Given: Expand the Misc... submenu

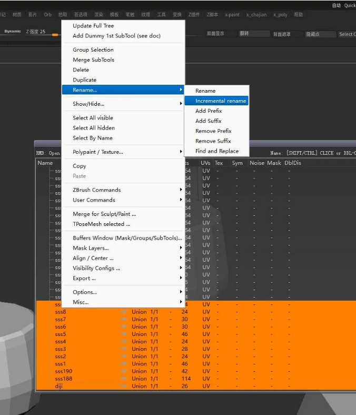Looking at the screenshot, I should (123, 302).
